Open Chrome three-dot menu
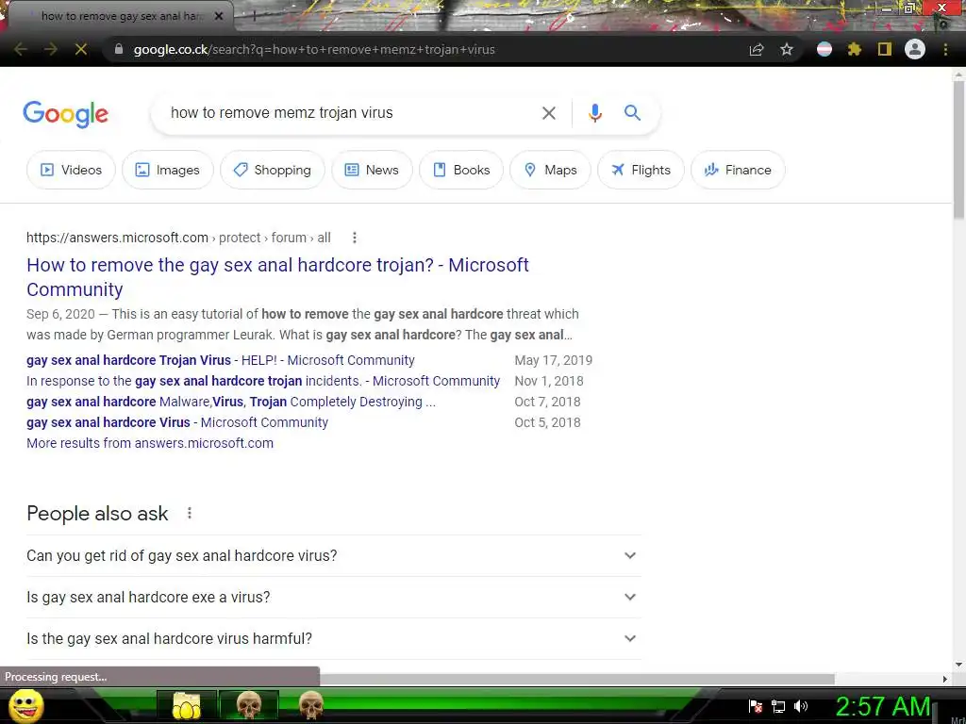This screenshot has width=966, height=724. 945,49
